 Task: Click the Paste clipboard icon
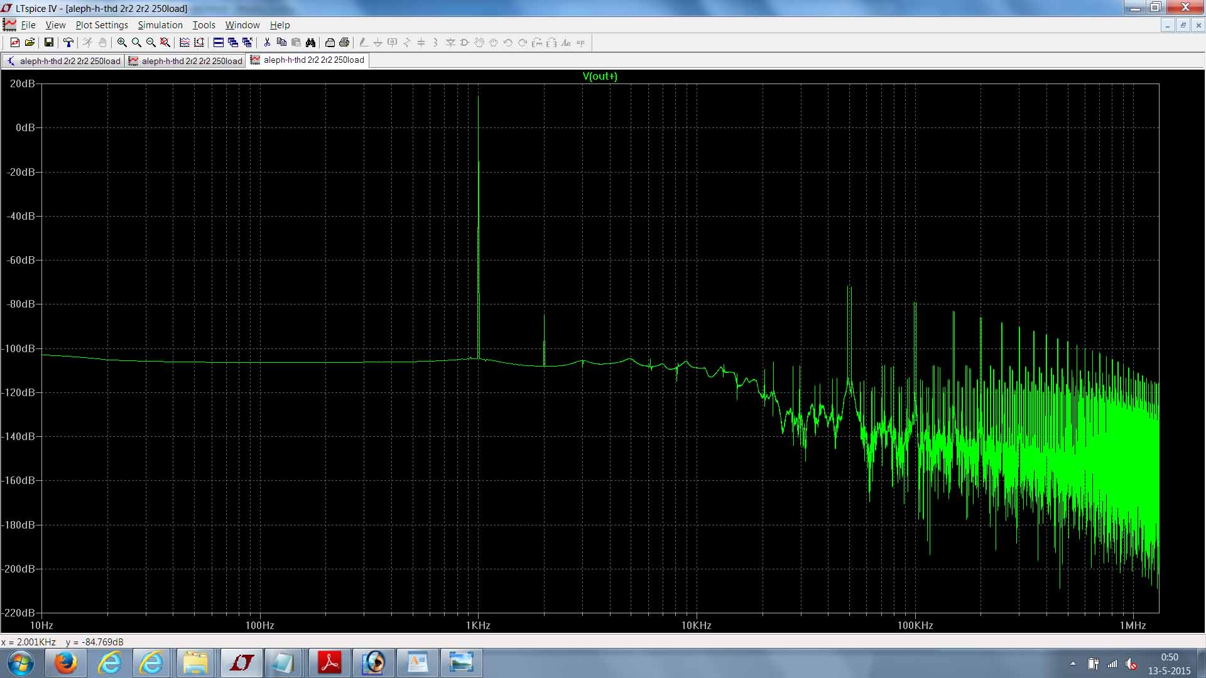tap(296, 43)
